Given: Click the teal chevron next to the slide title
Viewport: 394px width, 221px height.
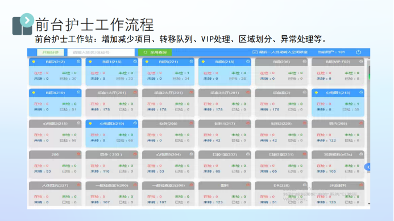Looking at the screenshot, I should coord(27,20).
